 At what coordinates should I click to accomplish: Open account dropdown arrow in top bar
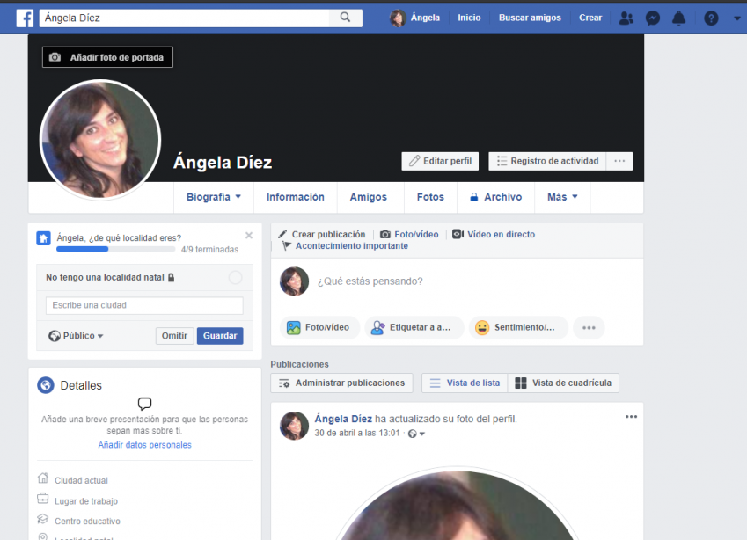point(736,18)
